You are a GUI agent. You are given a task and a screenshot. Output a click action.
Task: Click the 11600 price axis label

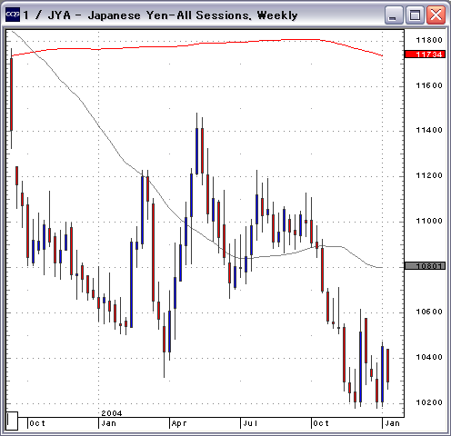click(x=429, y=85)
